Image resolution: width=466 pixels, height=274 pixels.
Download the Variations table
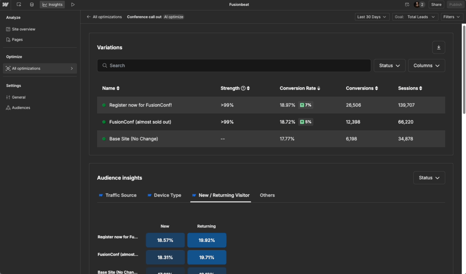438,47
